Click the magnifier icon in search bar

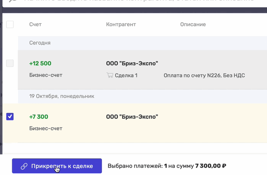13,0
